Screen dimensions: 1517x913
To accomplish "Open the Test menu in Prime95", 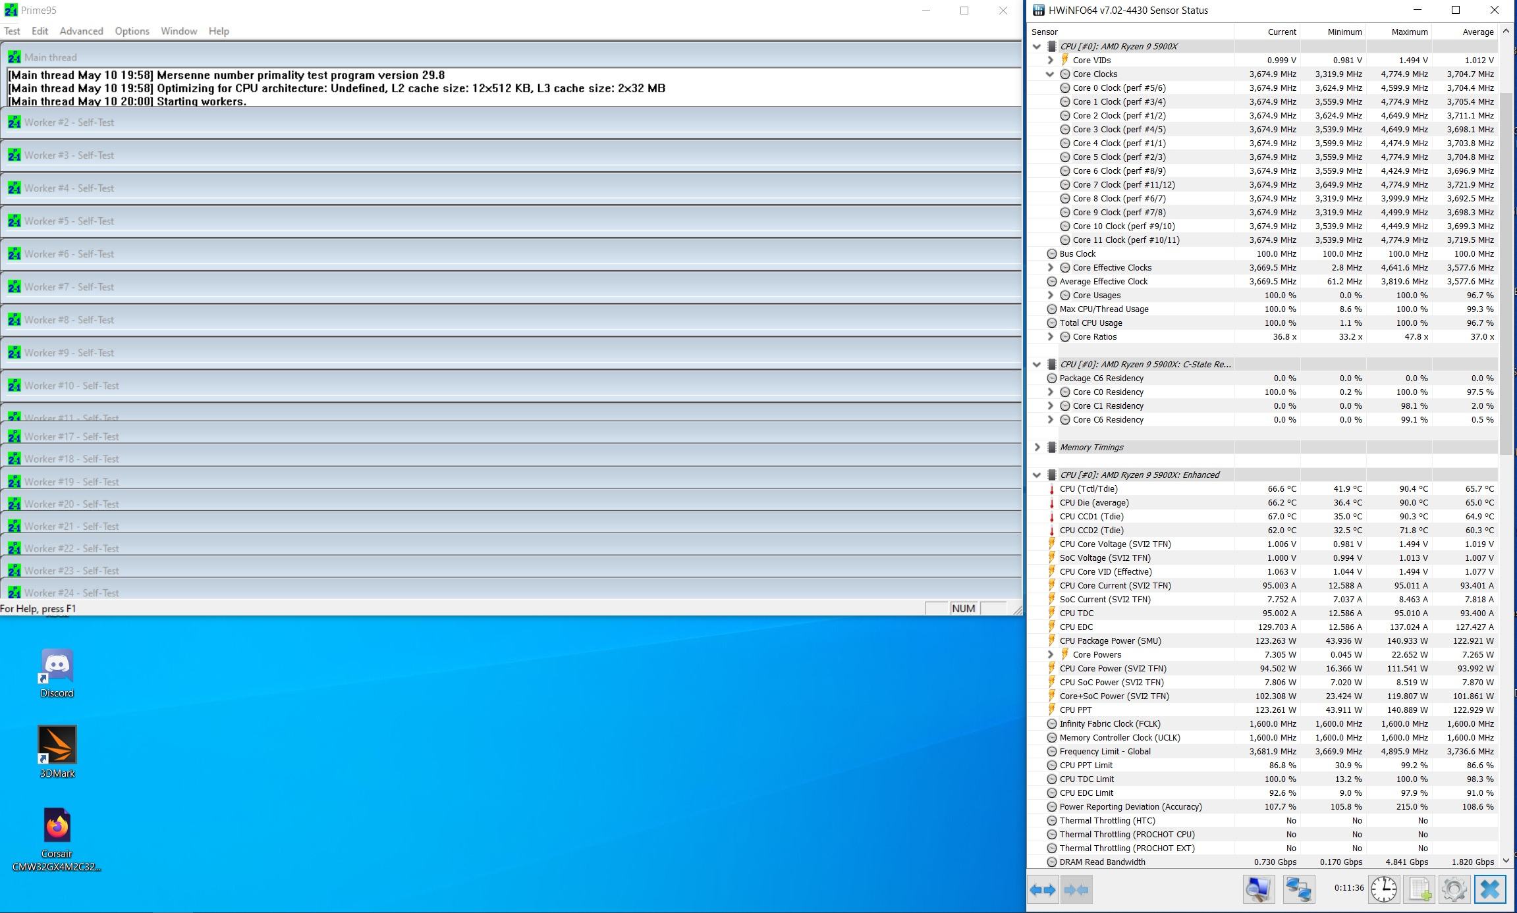I will tap(12, 31).
